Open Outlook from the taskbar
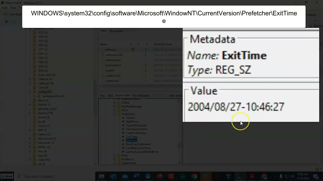The image size is (323, 181). [113, 176]
